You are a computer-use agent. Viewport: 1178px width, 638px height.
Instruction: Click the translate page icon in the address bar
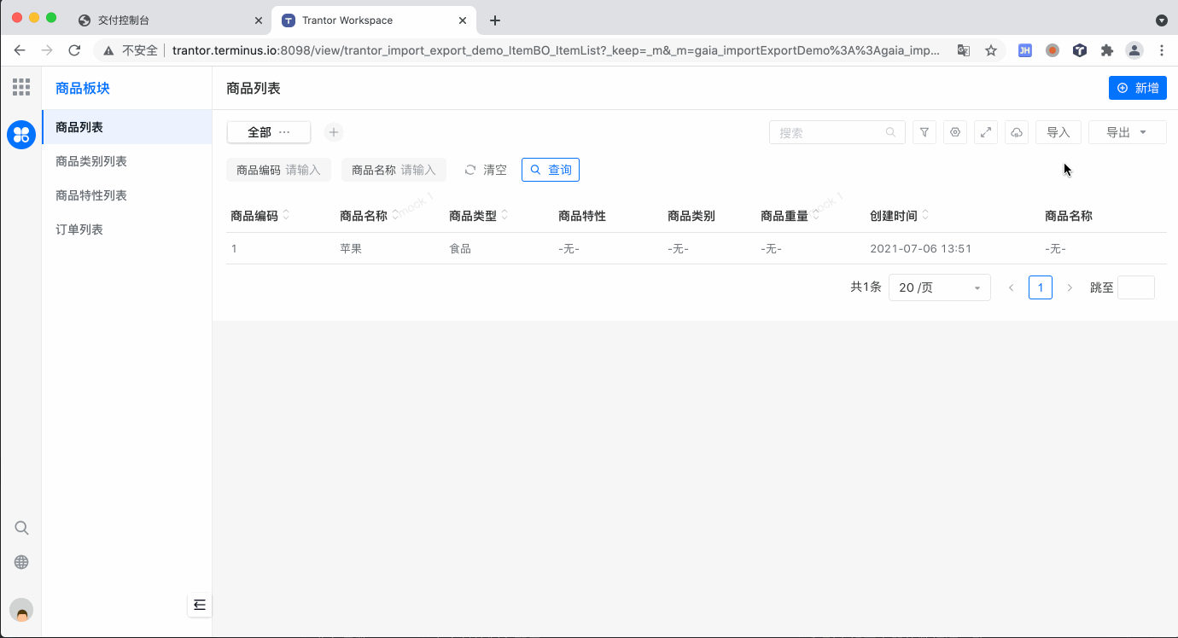964,50
